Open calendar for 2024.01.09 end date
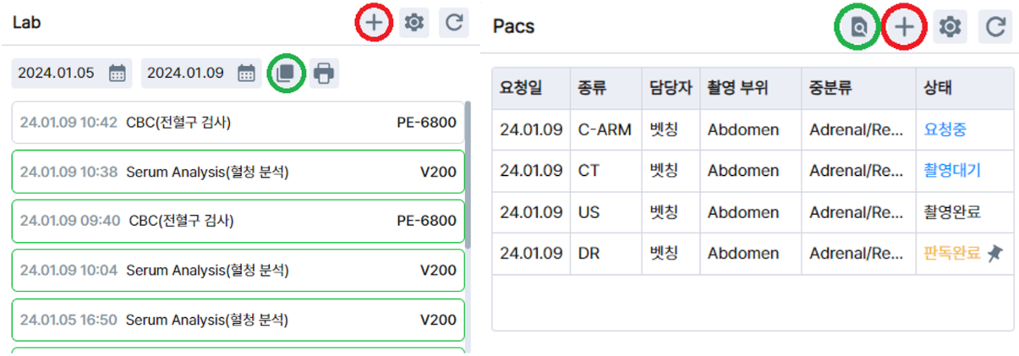Screen dimensions: 1019x356 [x=246, y=74]
